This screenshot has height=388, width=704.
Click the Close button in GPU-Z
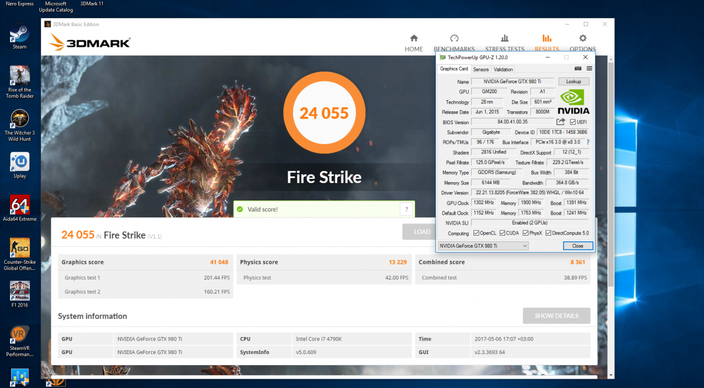click(x=577, y=246)
